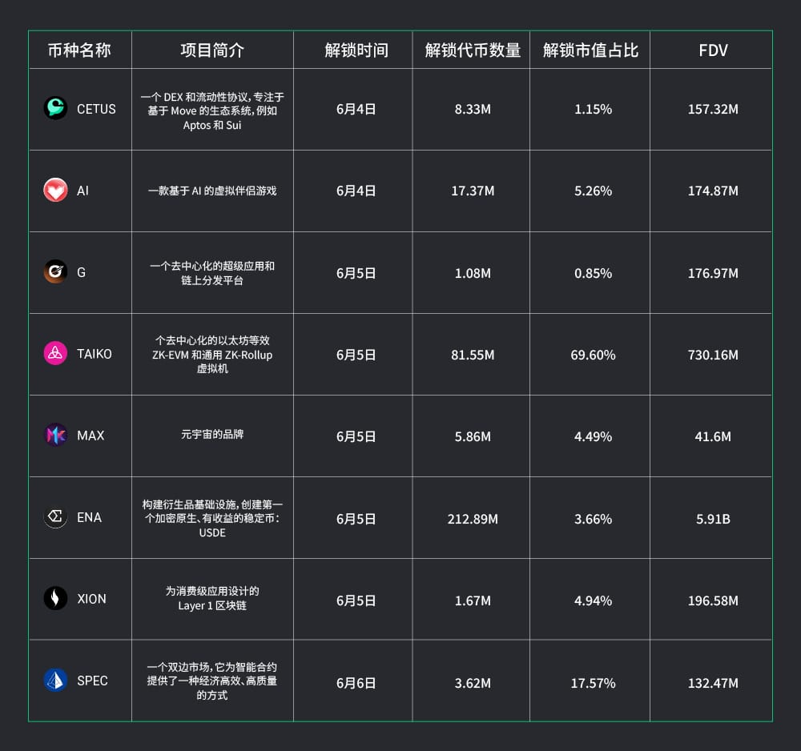Screen dimensions: 801x751
Task: Click the XION project description text
Action: [x=212, y=598]
